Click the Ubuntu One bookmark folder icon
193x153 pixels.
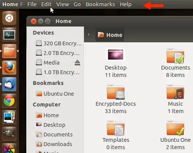pyautogui.click(x=39, y=93)
